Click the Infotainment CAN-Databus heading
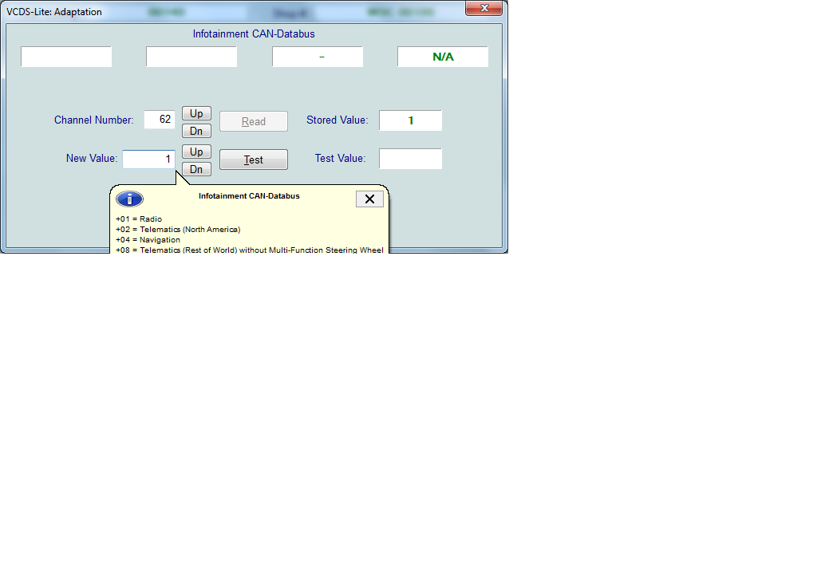Screen dimensions: 817x567 (254, 33)
